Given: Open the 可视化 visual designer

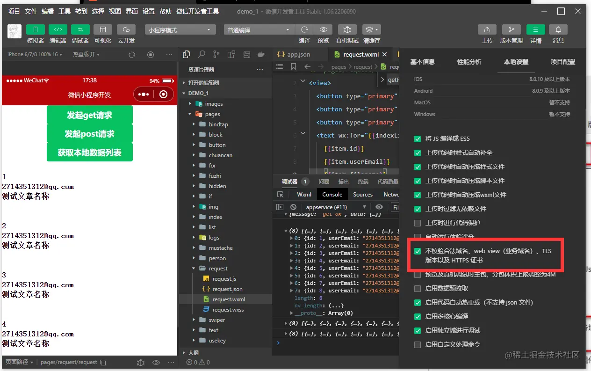Looking at the screenshot, I should coord(103,29).
